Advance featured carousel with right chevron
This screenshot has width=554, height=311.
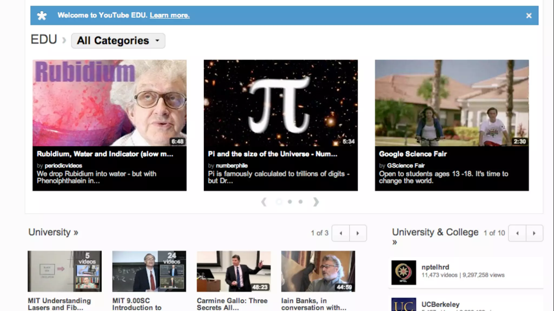[x=316, y=202]
